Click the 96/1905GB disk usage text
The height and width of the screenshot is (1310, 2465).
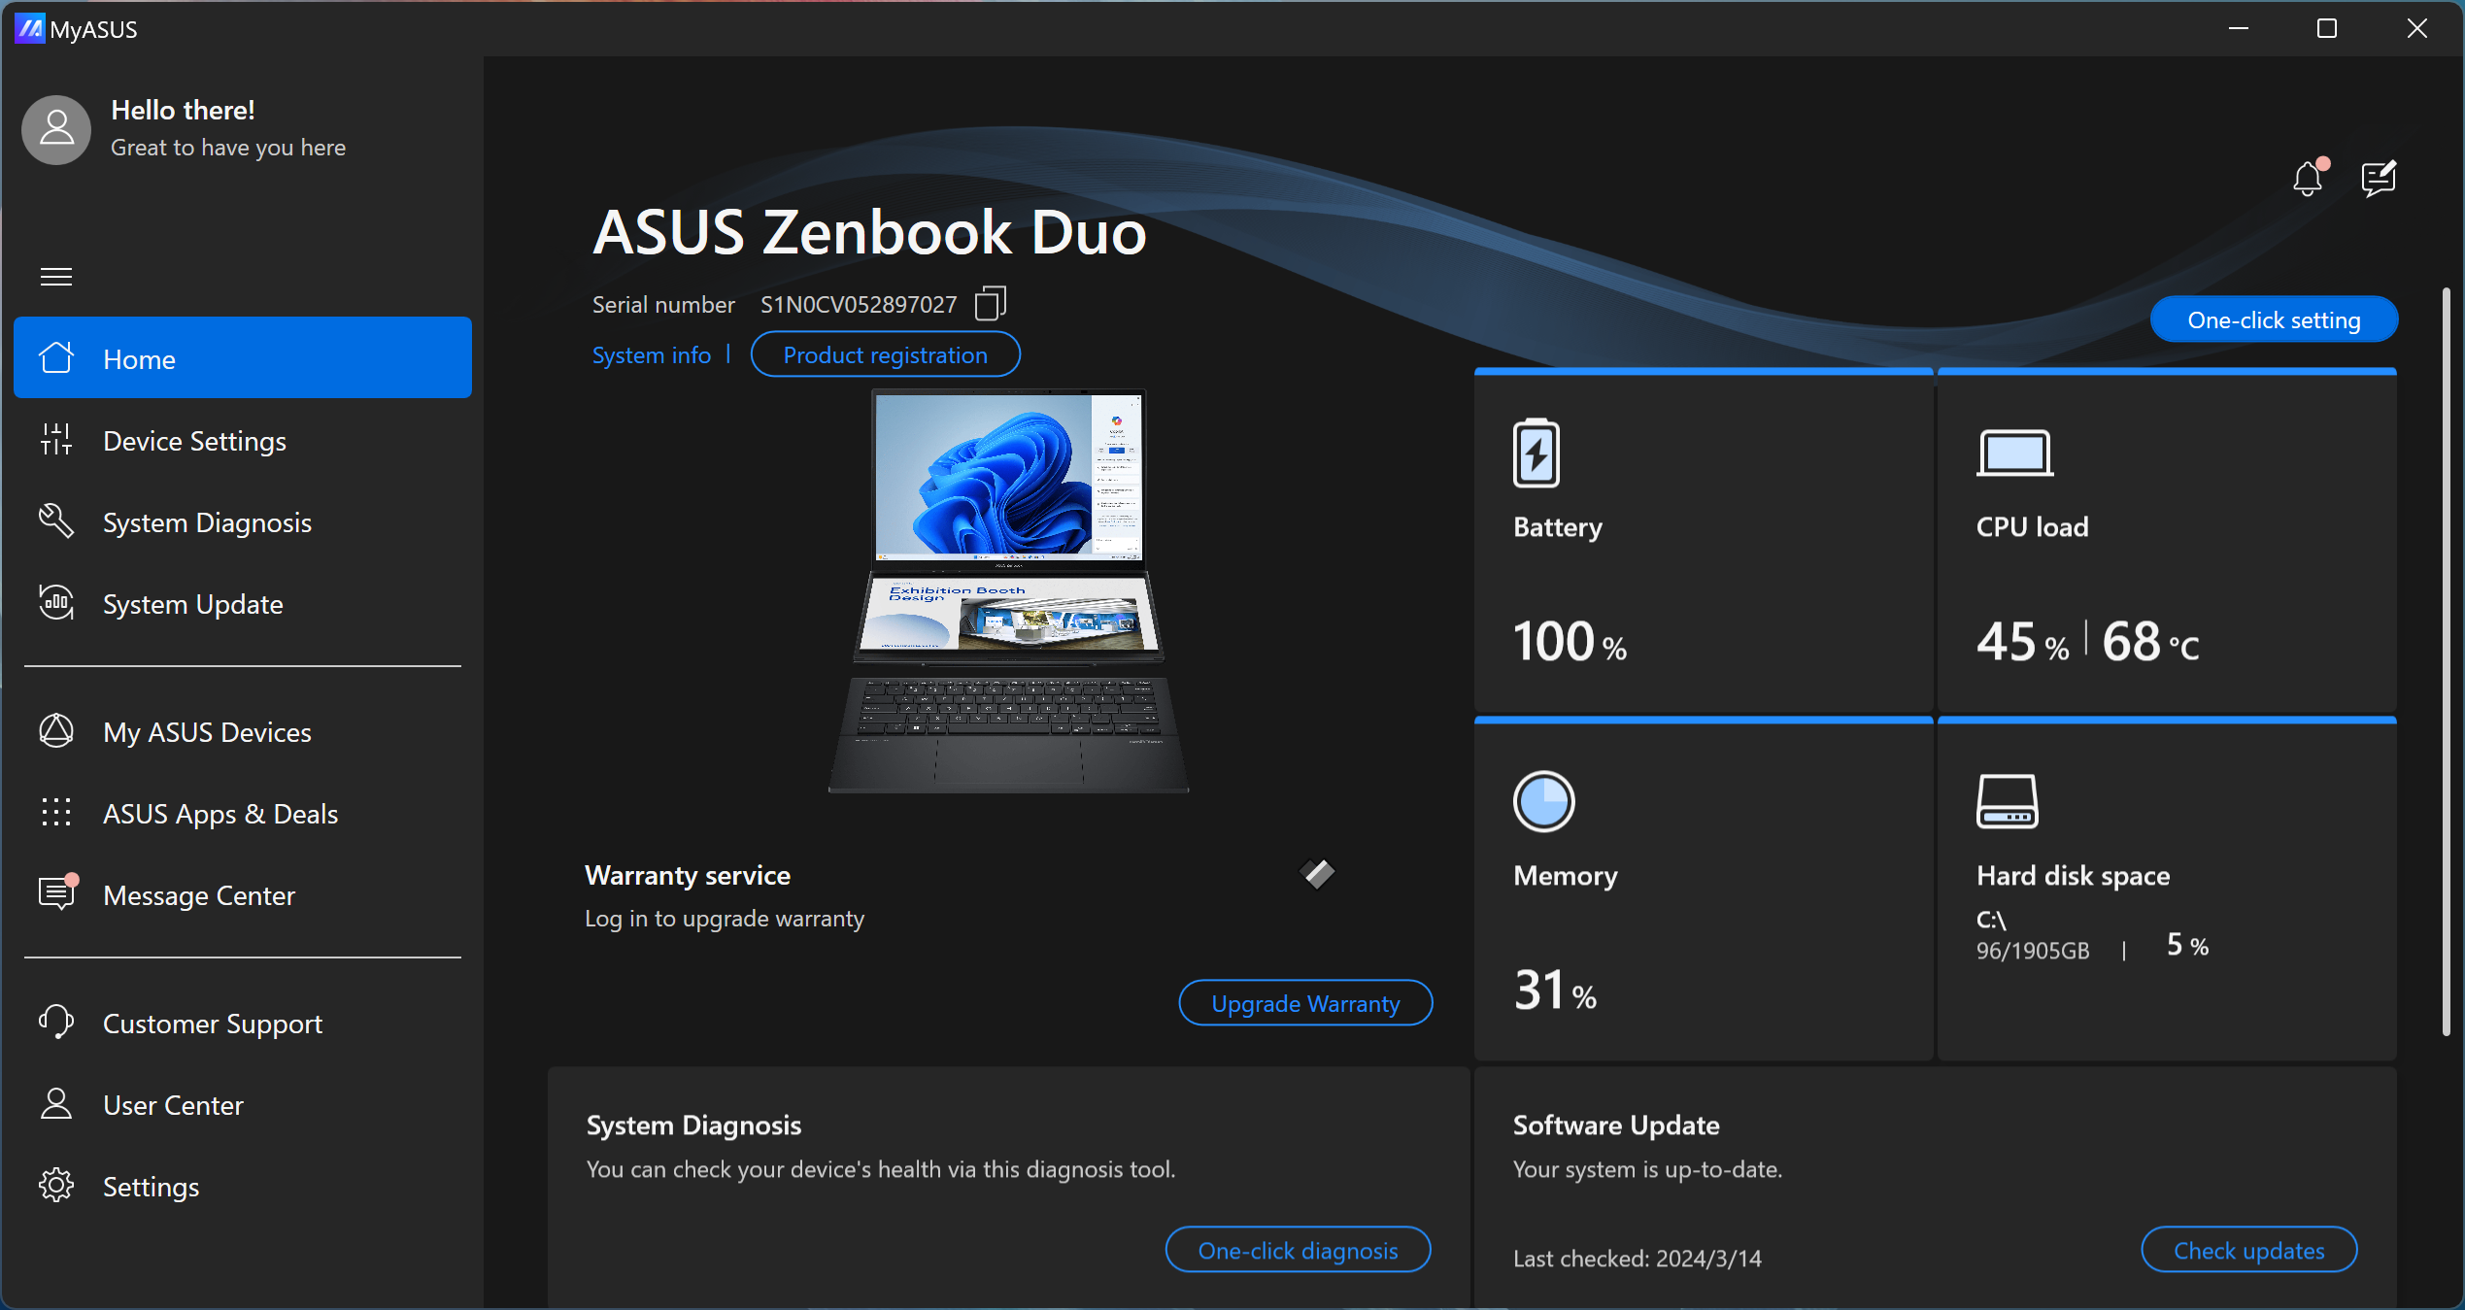pos(2033,950)
